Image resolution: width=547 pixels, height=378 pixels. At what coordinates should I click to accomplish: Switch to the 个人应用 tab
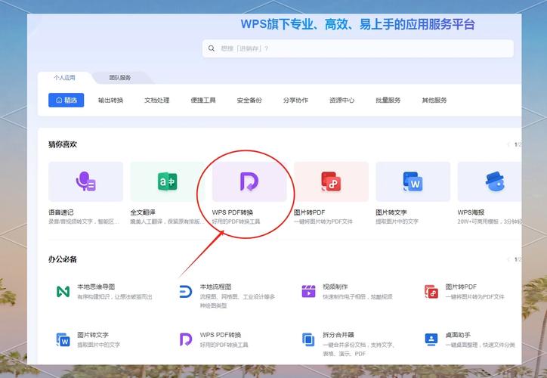[64, 77]
